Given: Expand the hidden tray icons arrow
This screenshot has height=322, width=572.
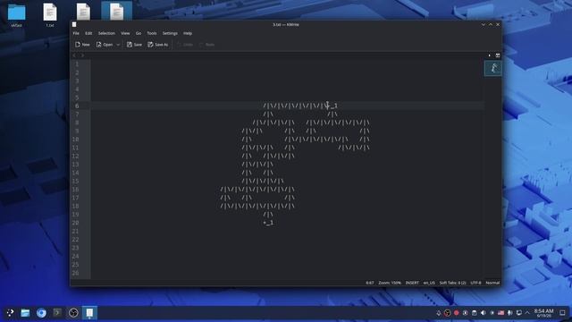Looking at the screenshot, I should (x=527, y=313).
